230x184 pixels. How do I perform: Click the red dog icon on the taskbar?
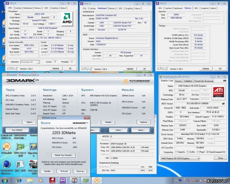point(52,180)
